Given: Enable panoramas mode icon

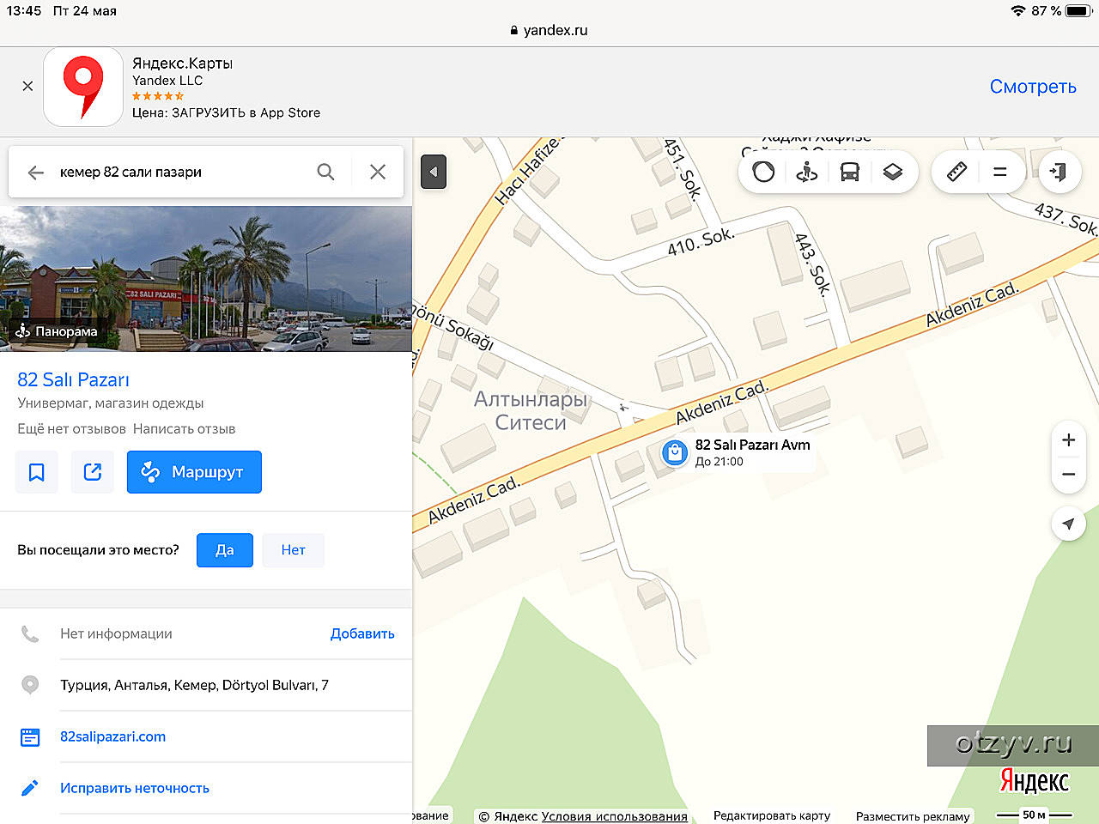Looking at the screenshot, I should [807, 173].
